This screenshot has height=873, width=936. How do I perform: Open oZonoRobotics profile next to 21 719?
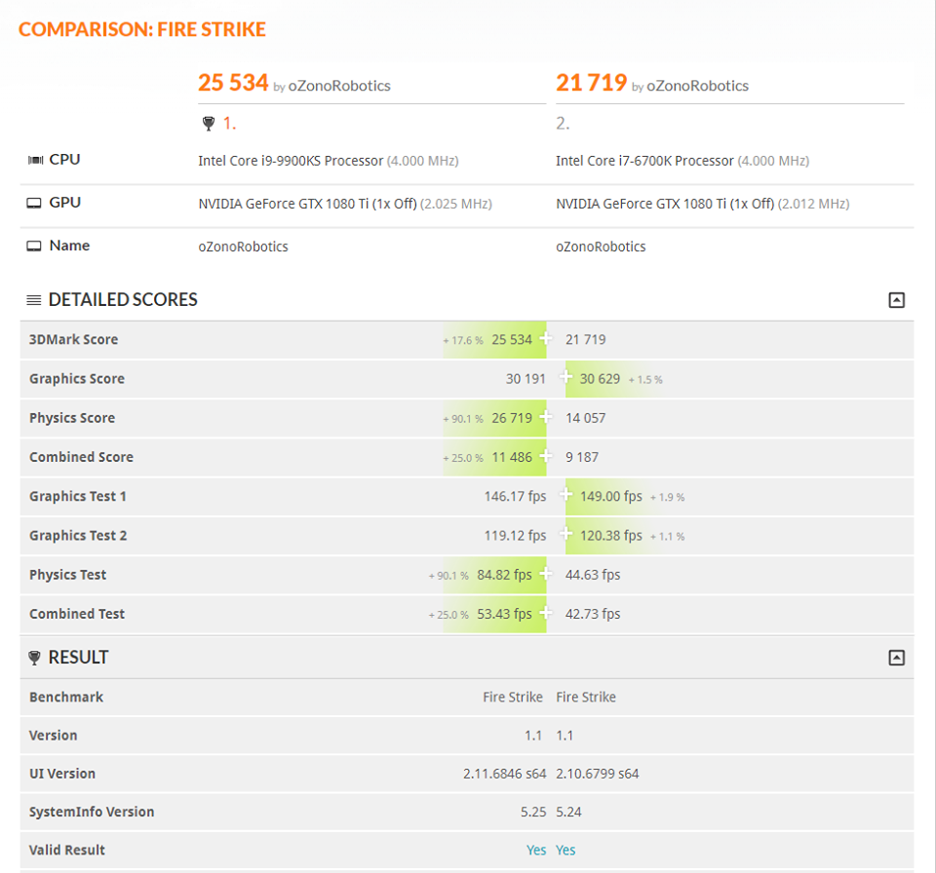pos(697,86)
